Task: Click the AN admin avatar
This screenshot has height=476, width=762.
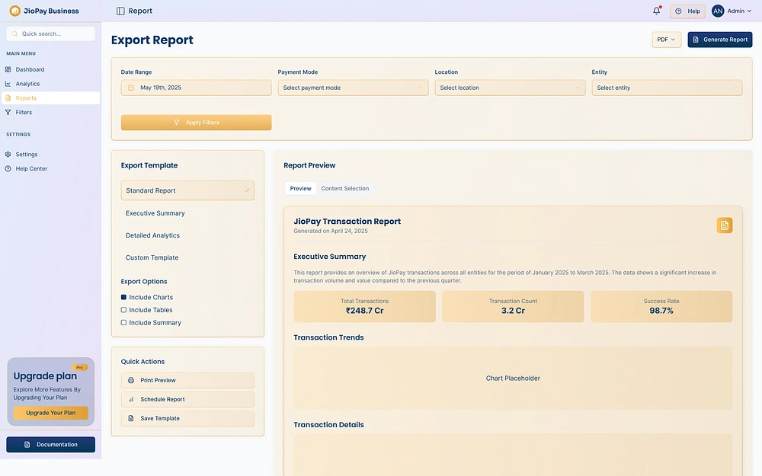Action: pos(718,11)
